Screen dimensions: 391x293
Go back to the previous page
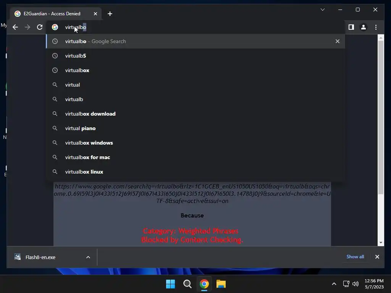15,27
